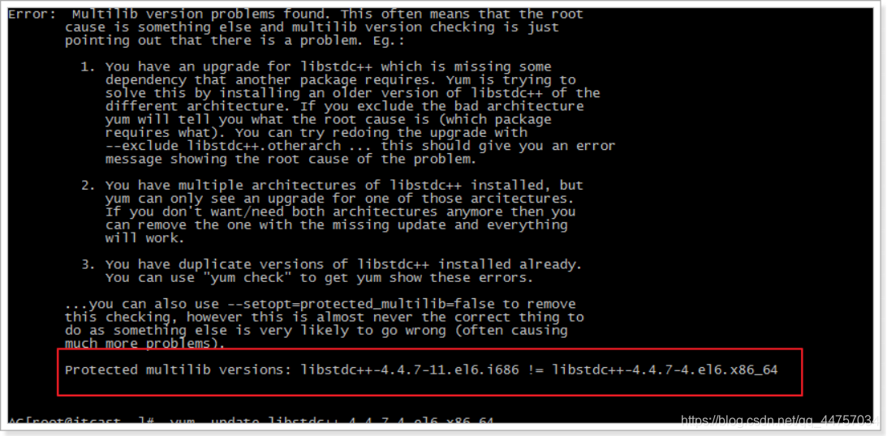
Task: Click the "Error:" label at top
Action: click(x=26, y=14)
